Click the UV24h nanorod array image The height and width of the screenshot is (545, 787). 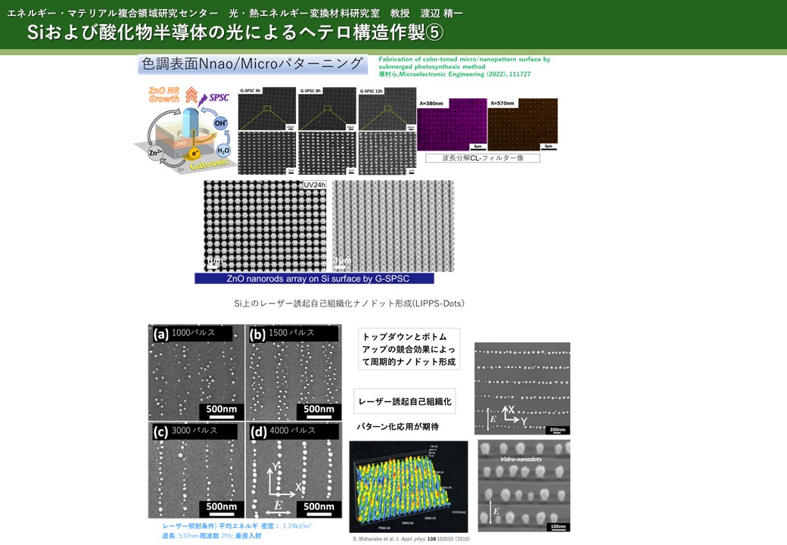(265, 226)
